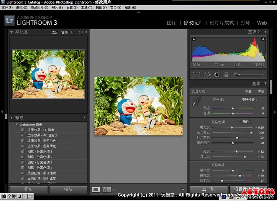Select the Adjustment Brush tool

coord(249,74)
